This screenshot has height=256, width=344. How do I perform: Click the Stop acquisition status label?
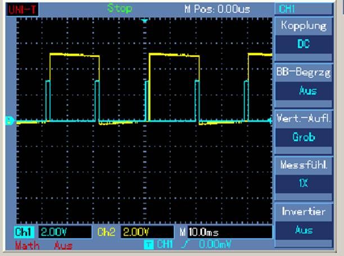click(120, 8)
